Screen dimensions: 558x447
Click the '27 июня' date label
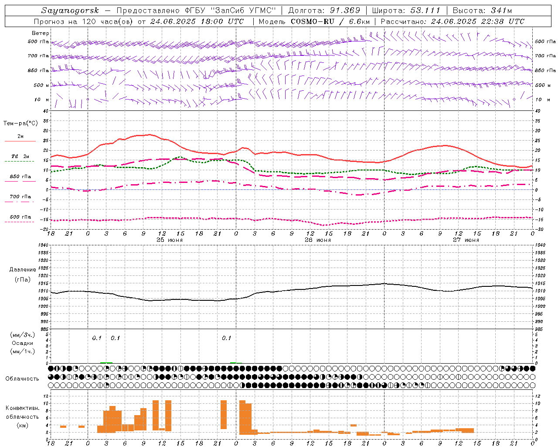[466, 240]
